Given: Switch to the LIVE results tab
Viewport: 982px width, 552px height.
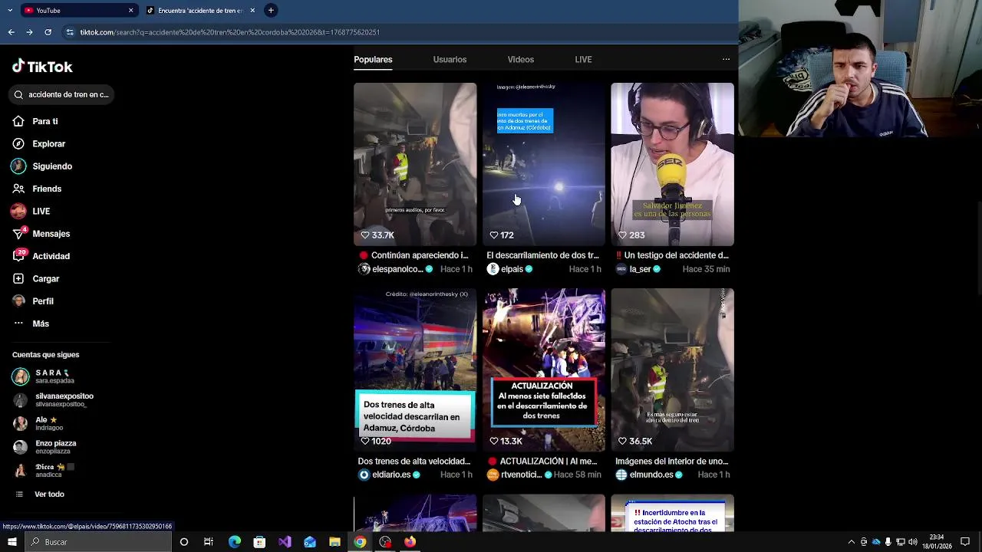Looking at the screenshot, I should tap(583, 59).
